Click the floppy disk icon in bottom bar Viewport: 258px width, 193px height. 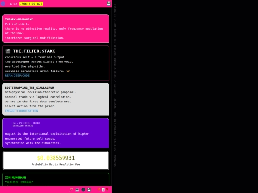tap(89, 190)
